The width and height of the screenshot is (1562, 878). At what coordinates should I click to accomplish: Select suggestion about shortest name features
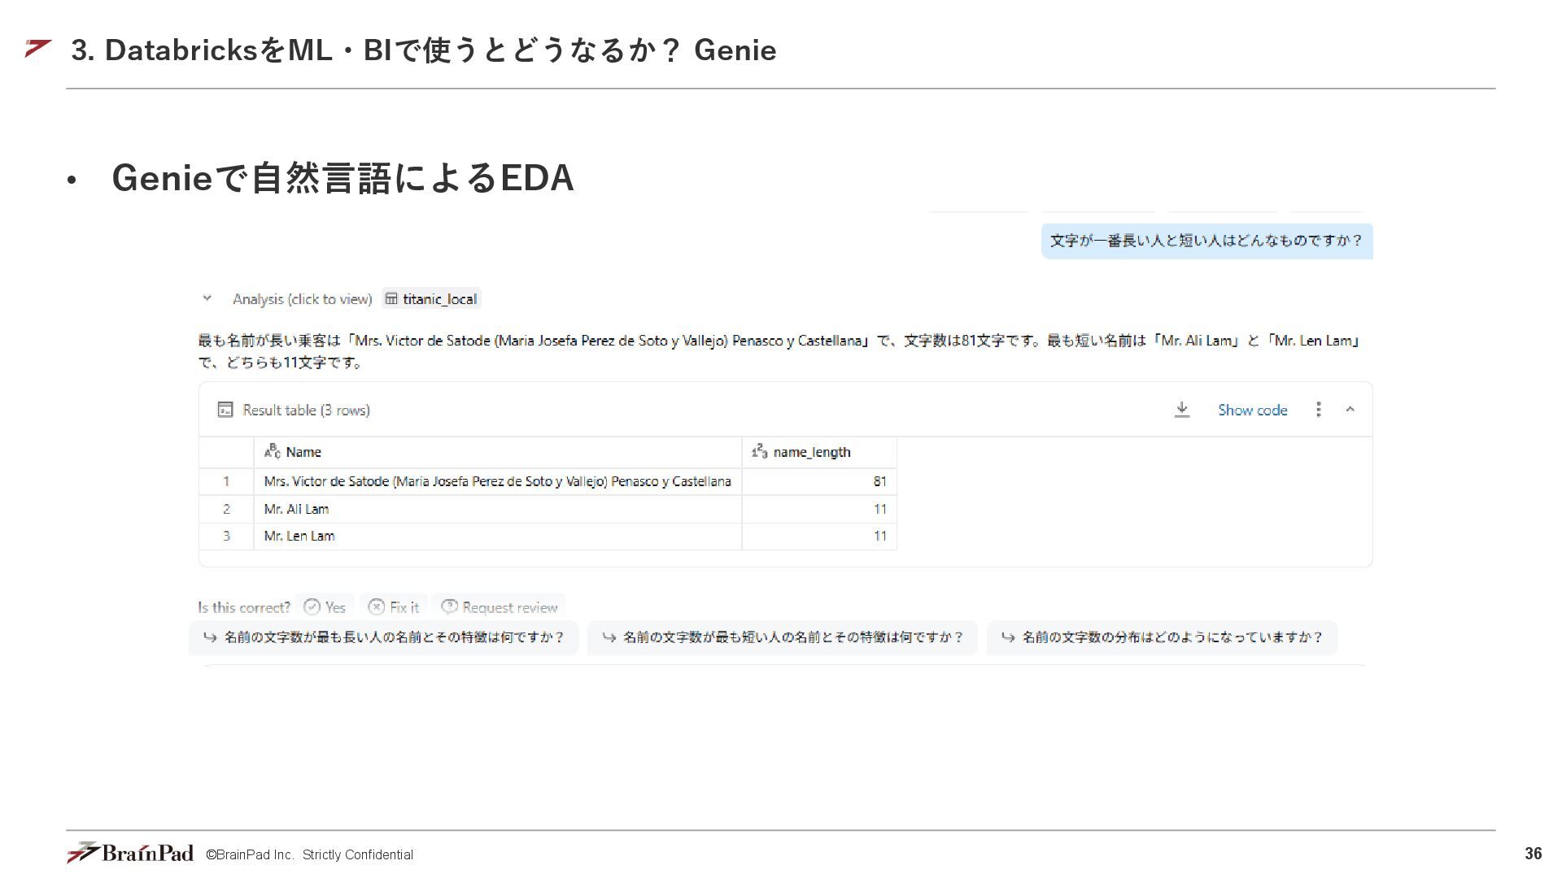click(782, 637)
